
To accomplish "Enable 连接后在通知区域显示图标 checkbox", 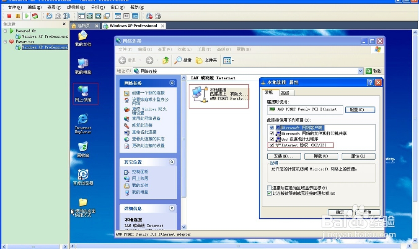I will [x=269, y=188].
